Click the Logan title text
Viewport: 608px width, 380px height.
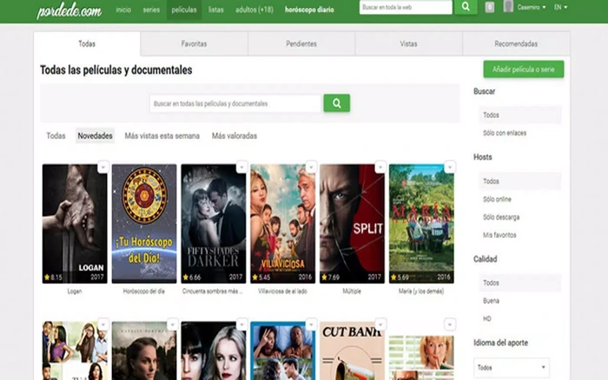pyautogui.click(x=75, y=292)
